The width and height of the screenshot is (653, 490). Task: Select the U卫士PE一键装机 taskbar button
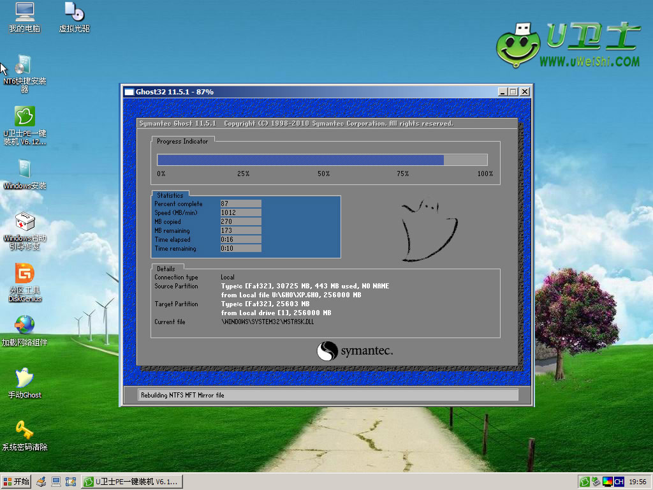tap(131, 482)
